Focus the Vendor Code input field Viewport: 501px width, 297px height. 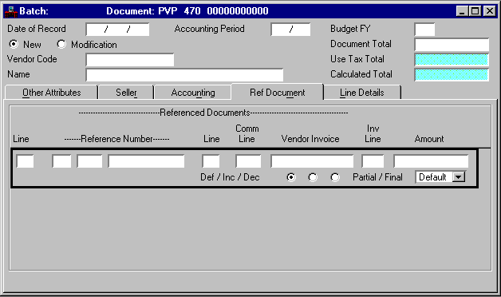130,59
